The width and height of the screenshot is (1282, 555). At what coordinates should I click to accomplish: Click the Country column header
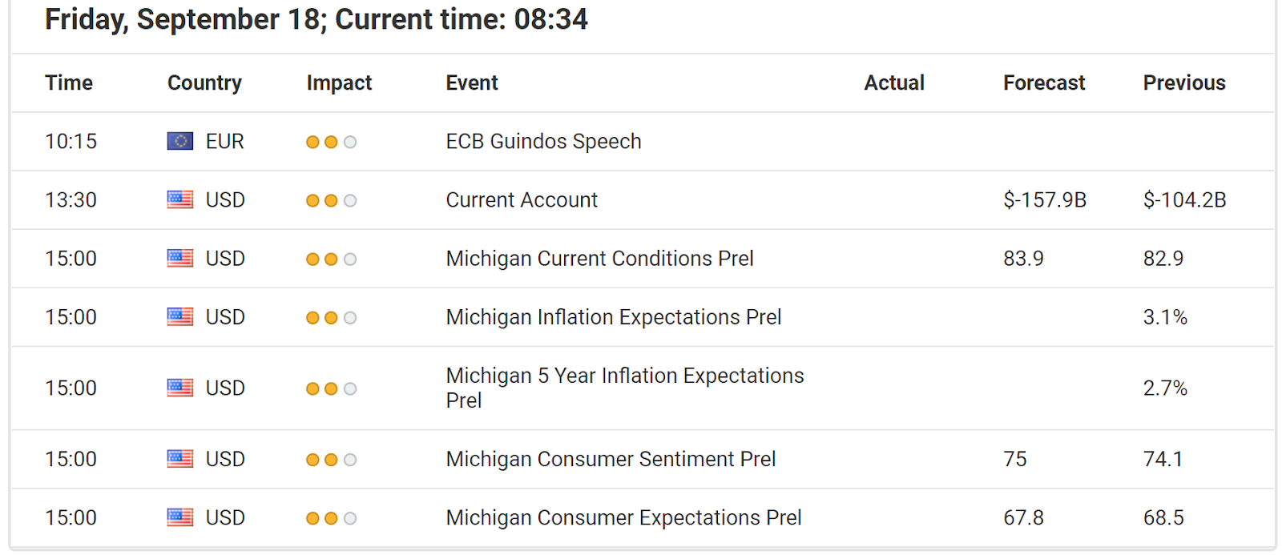pyautogui.click(x=204, y=82)
